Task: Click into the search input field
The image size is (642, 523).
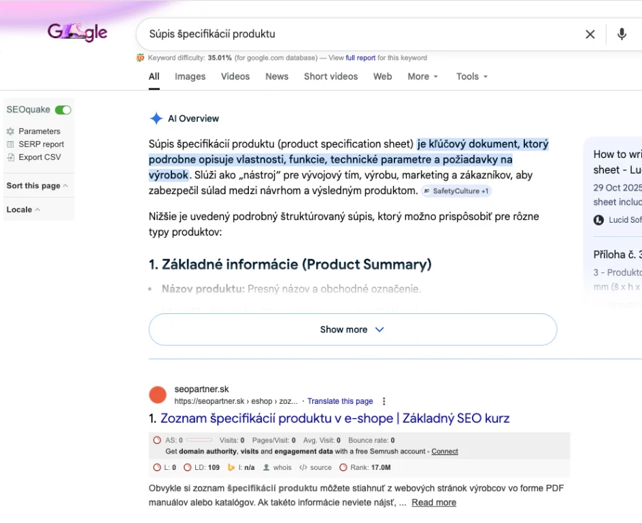Action: (354, 34)
